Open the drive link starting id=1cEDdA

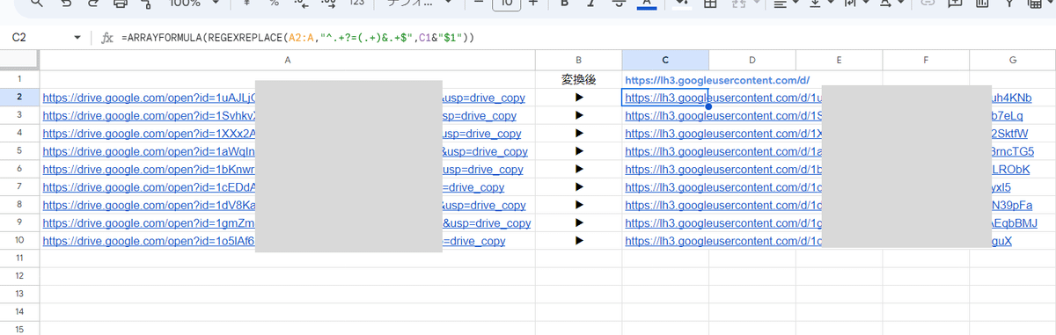click(149, 187)
